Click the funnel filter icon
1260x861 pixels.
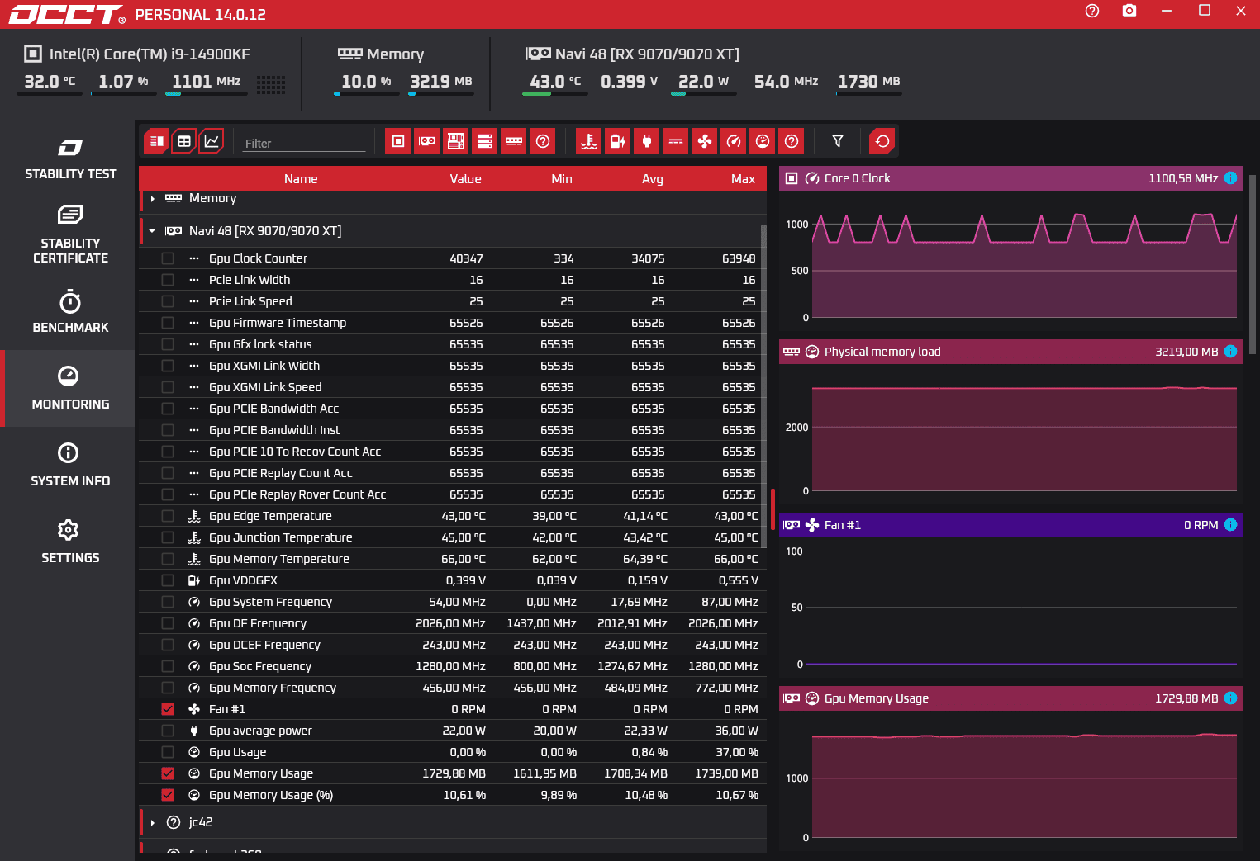pos(838,141)
